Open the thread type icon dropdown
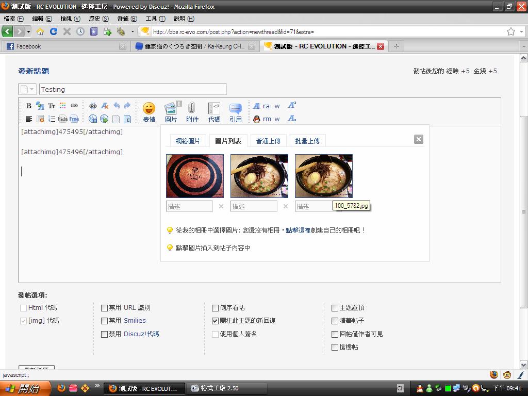Viewport: 528px width, 396px height. click(27, 89)
